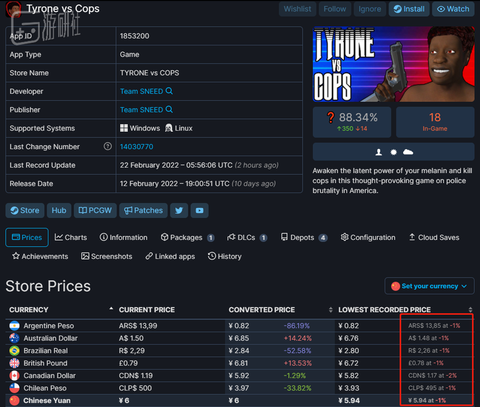Click the Install button
The width and height of the screenshot is (480, 407).
pyautogui.click(x=409, y=9)
